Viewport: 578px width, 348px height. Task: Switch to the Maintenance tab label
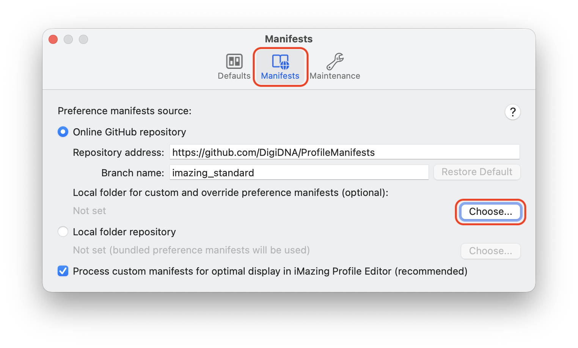tap(335, 76)
